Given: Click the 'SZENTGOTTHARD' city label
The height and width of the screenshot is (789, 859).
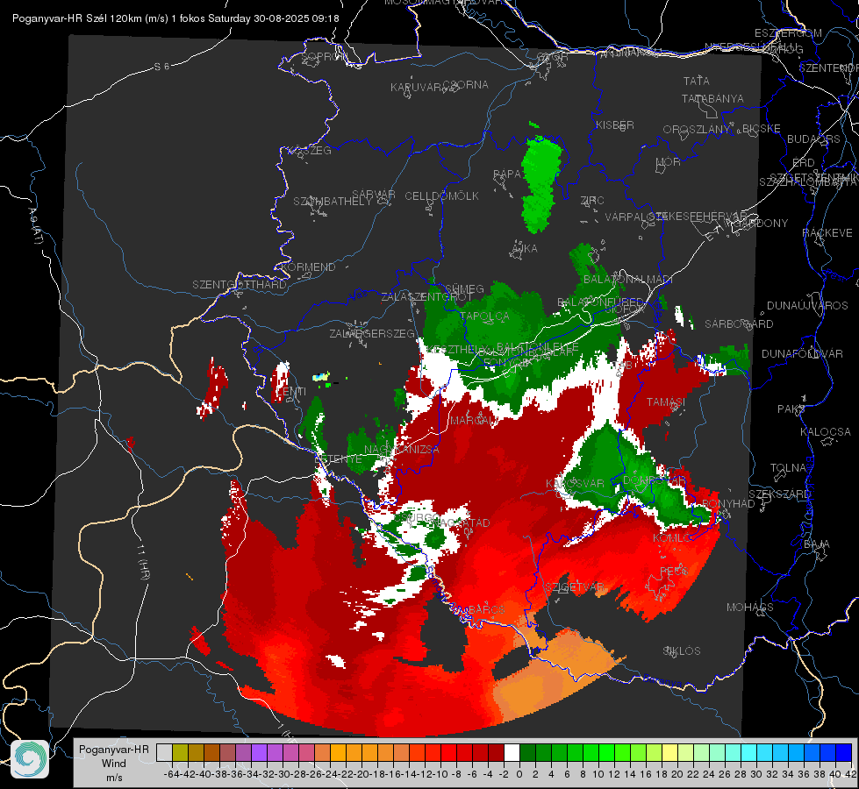Looking at the screenshot, I should (x=240, y=285).
